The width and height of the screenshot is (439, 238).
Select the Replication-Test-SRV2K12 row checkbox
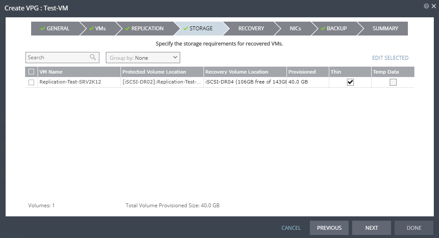[x=31, y=82]
